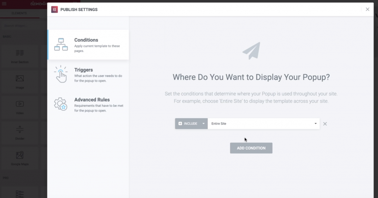Click the Triggers hand-pointer icon
Screen dimensions: 378x198
point(61,74)
